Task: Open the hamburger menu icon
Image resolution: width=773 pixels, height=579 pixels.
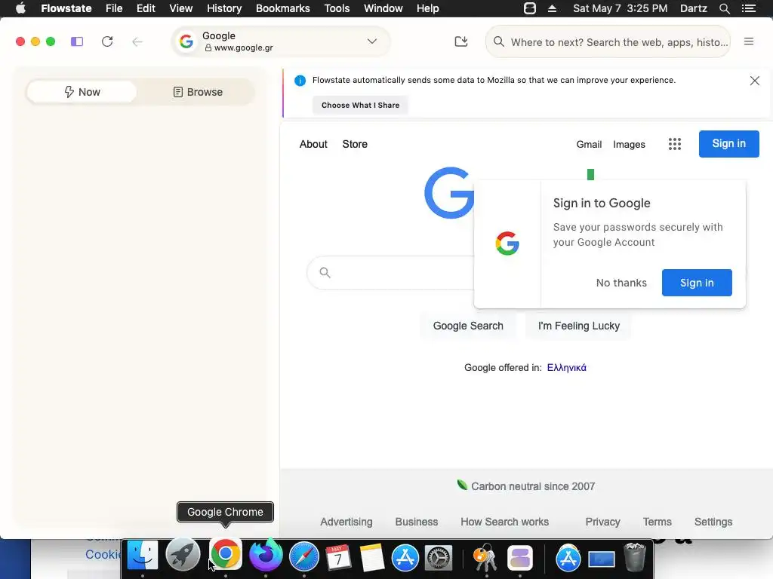Action: click(x=748, y=42)
